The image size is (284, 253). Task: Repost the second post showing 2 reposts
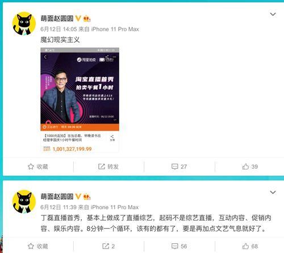[108, 246]
